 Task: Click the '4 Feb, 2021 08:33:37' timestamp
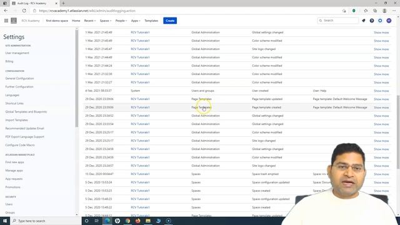click(98, 91)
